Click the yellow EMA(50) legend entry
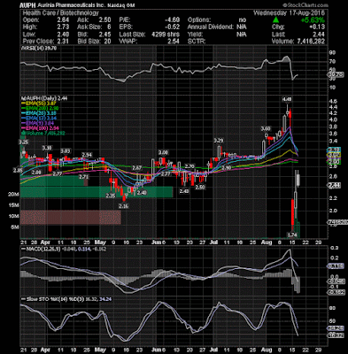348x354 pixels. [x=39, y=104]
